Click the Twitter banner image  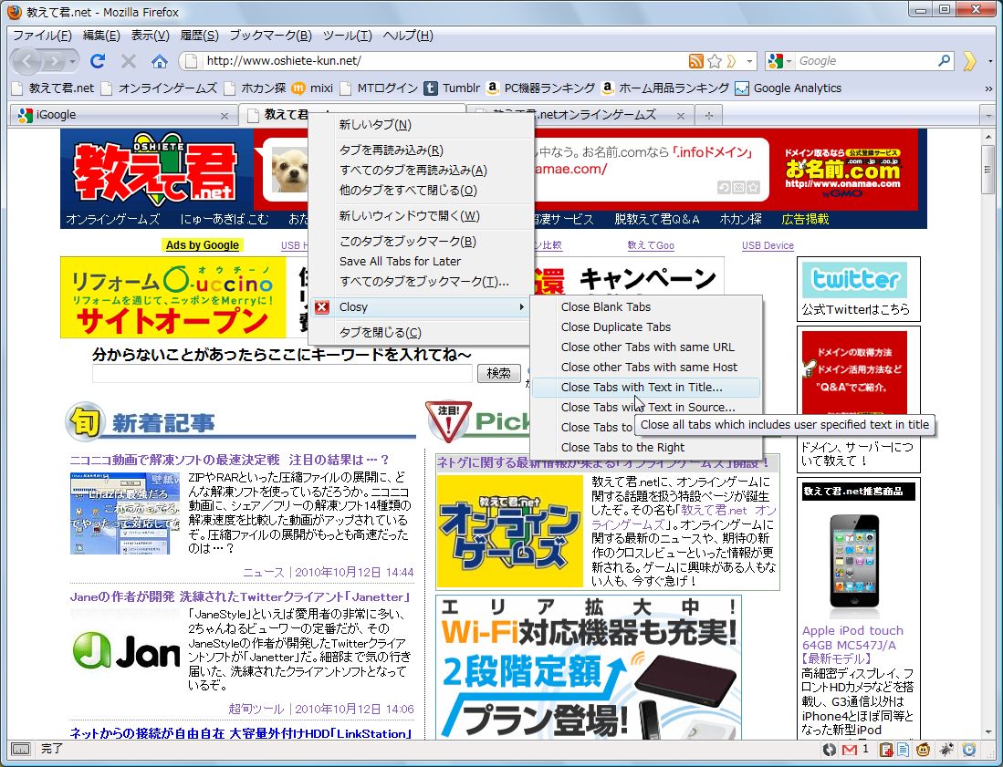pos(854,279)
